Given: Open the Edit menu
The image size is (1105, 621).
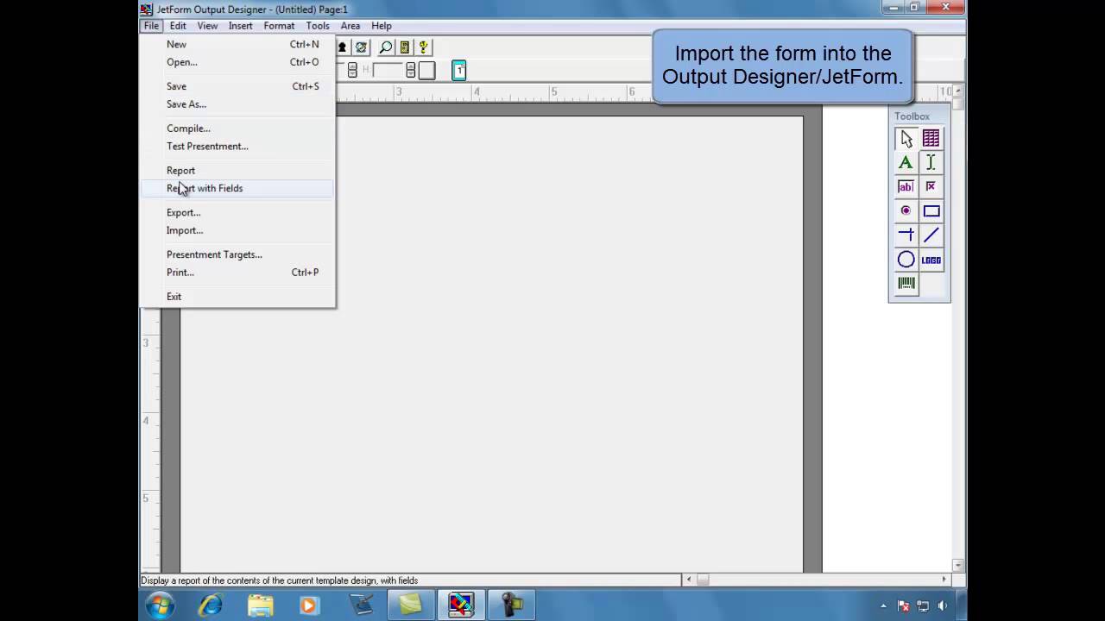Looking at the screenshot, I should tap(178, 26).
